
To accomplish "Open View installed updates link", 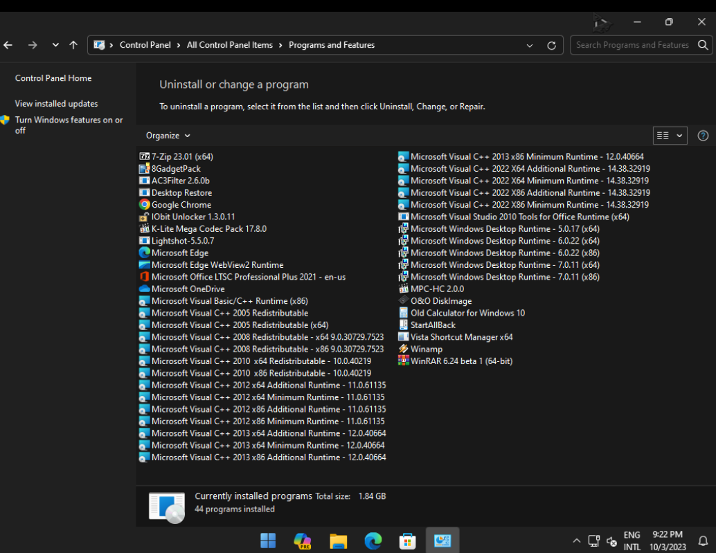I will tap(56, 104).
